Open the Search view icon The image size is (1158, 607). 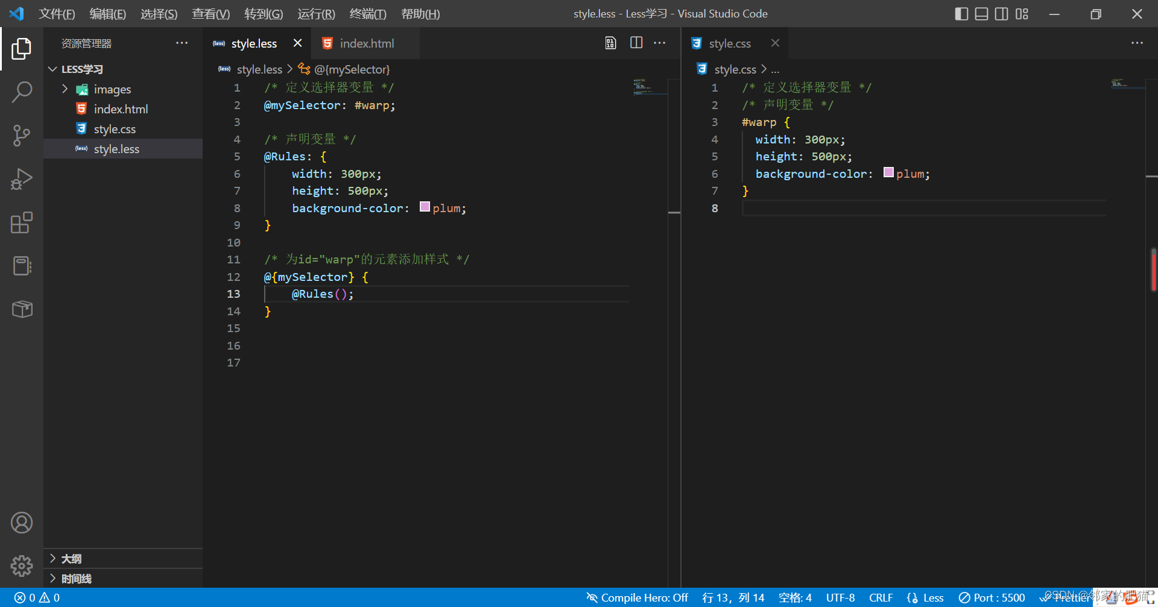click(22, 92)
